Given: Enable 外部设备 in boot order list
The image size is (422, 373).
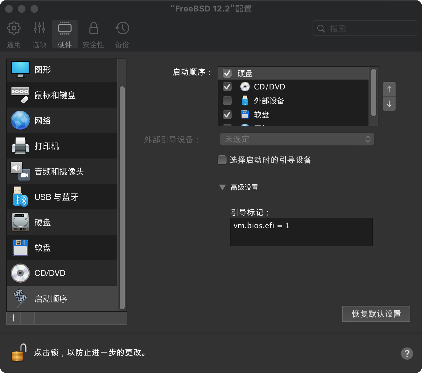Looking at the screenshot, I should tap(227, 101).
